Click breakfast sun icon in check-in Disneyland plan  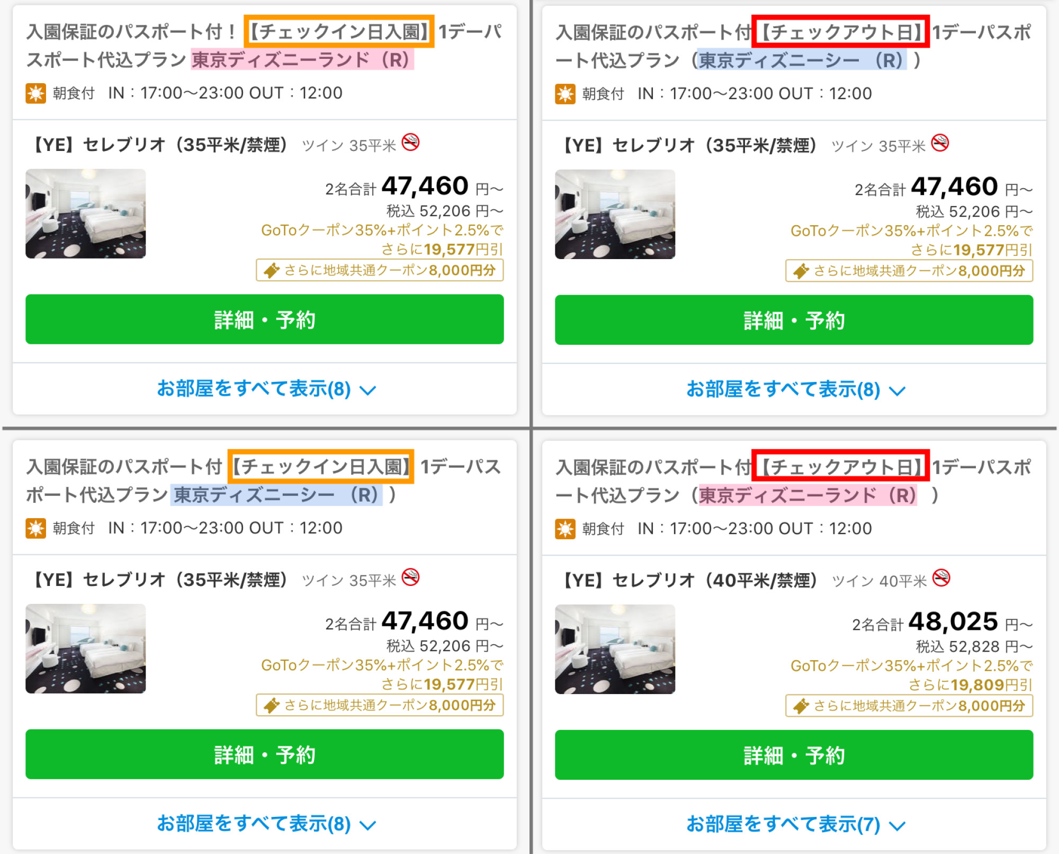pos(35,94)
